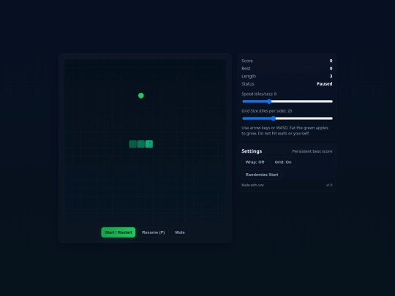Click the green apple on the board
395x296 pixels.
pyautogui.click(x=141, y=96)
